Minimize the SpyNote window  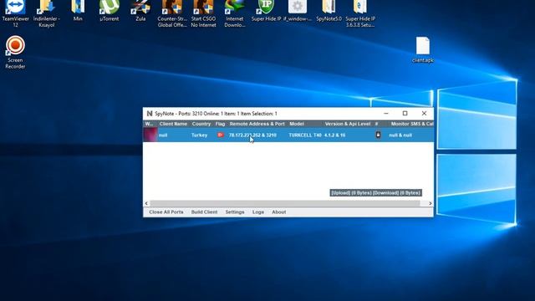pyautogui.click(x=386, y=114)
